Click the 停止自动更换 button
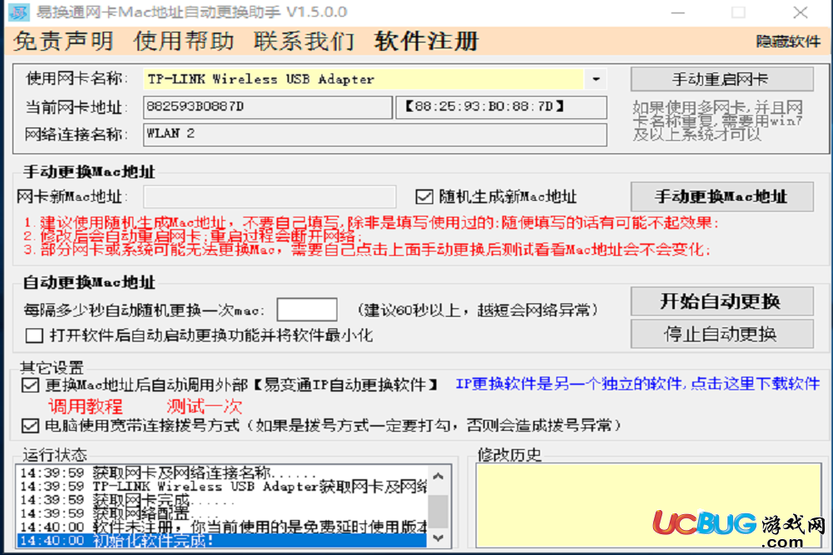The width and height of the screenshot is (833, 555). 721,334
